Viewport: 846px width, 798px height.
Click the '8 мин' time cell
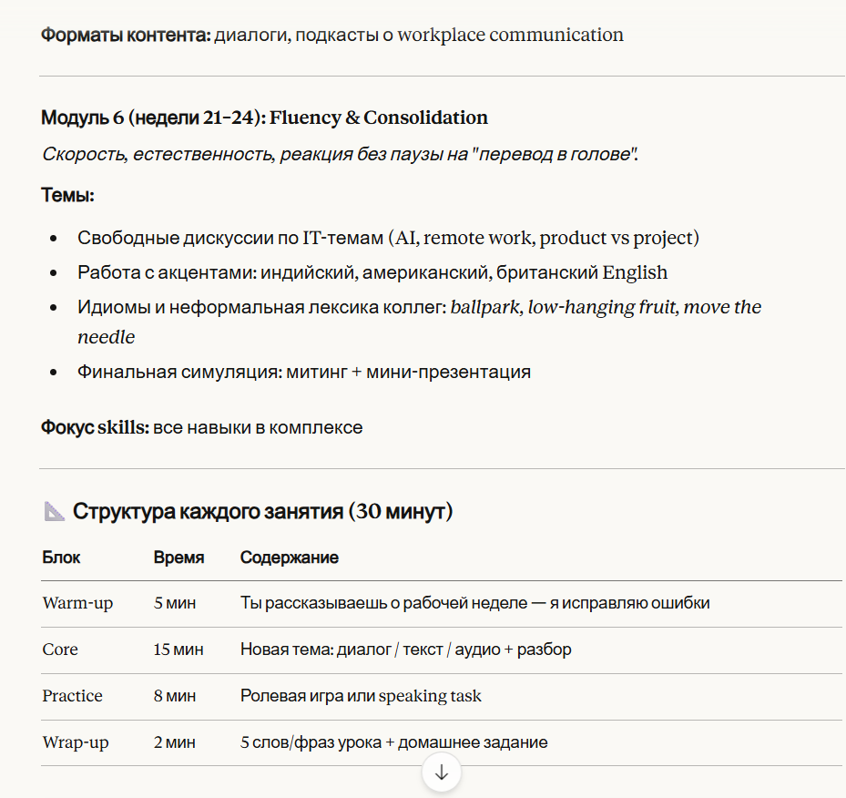coord(175,696)
